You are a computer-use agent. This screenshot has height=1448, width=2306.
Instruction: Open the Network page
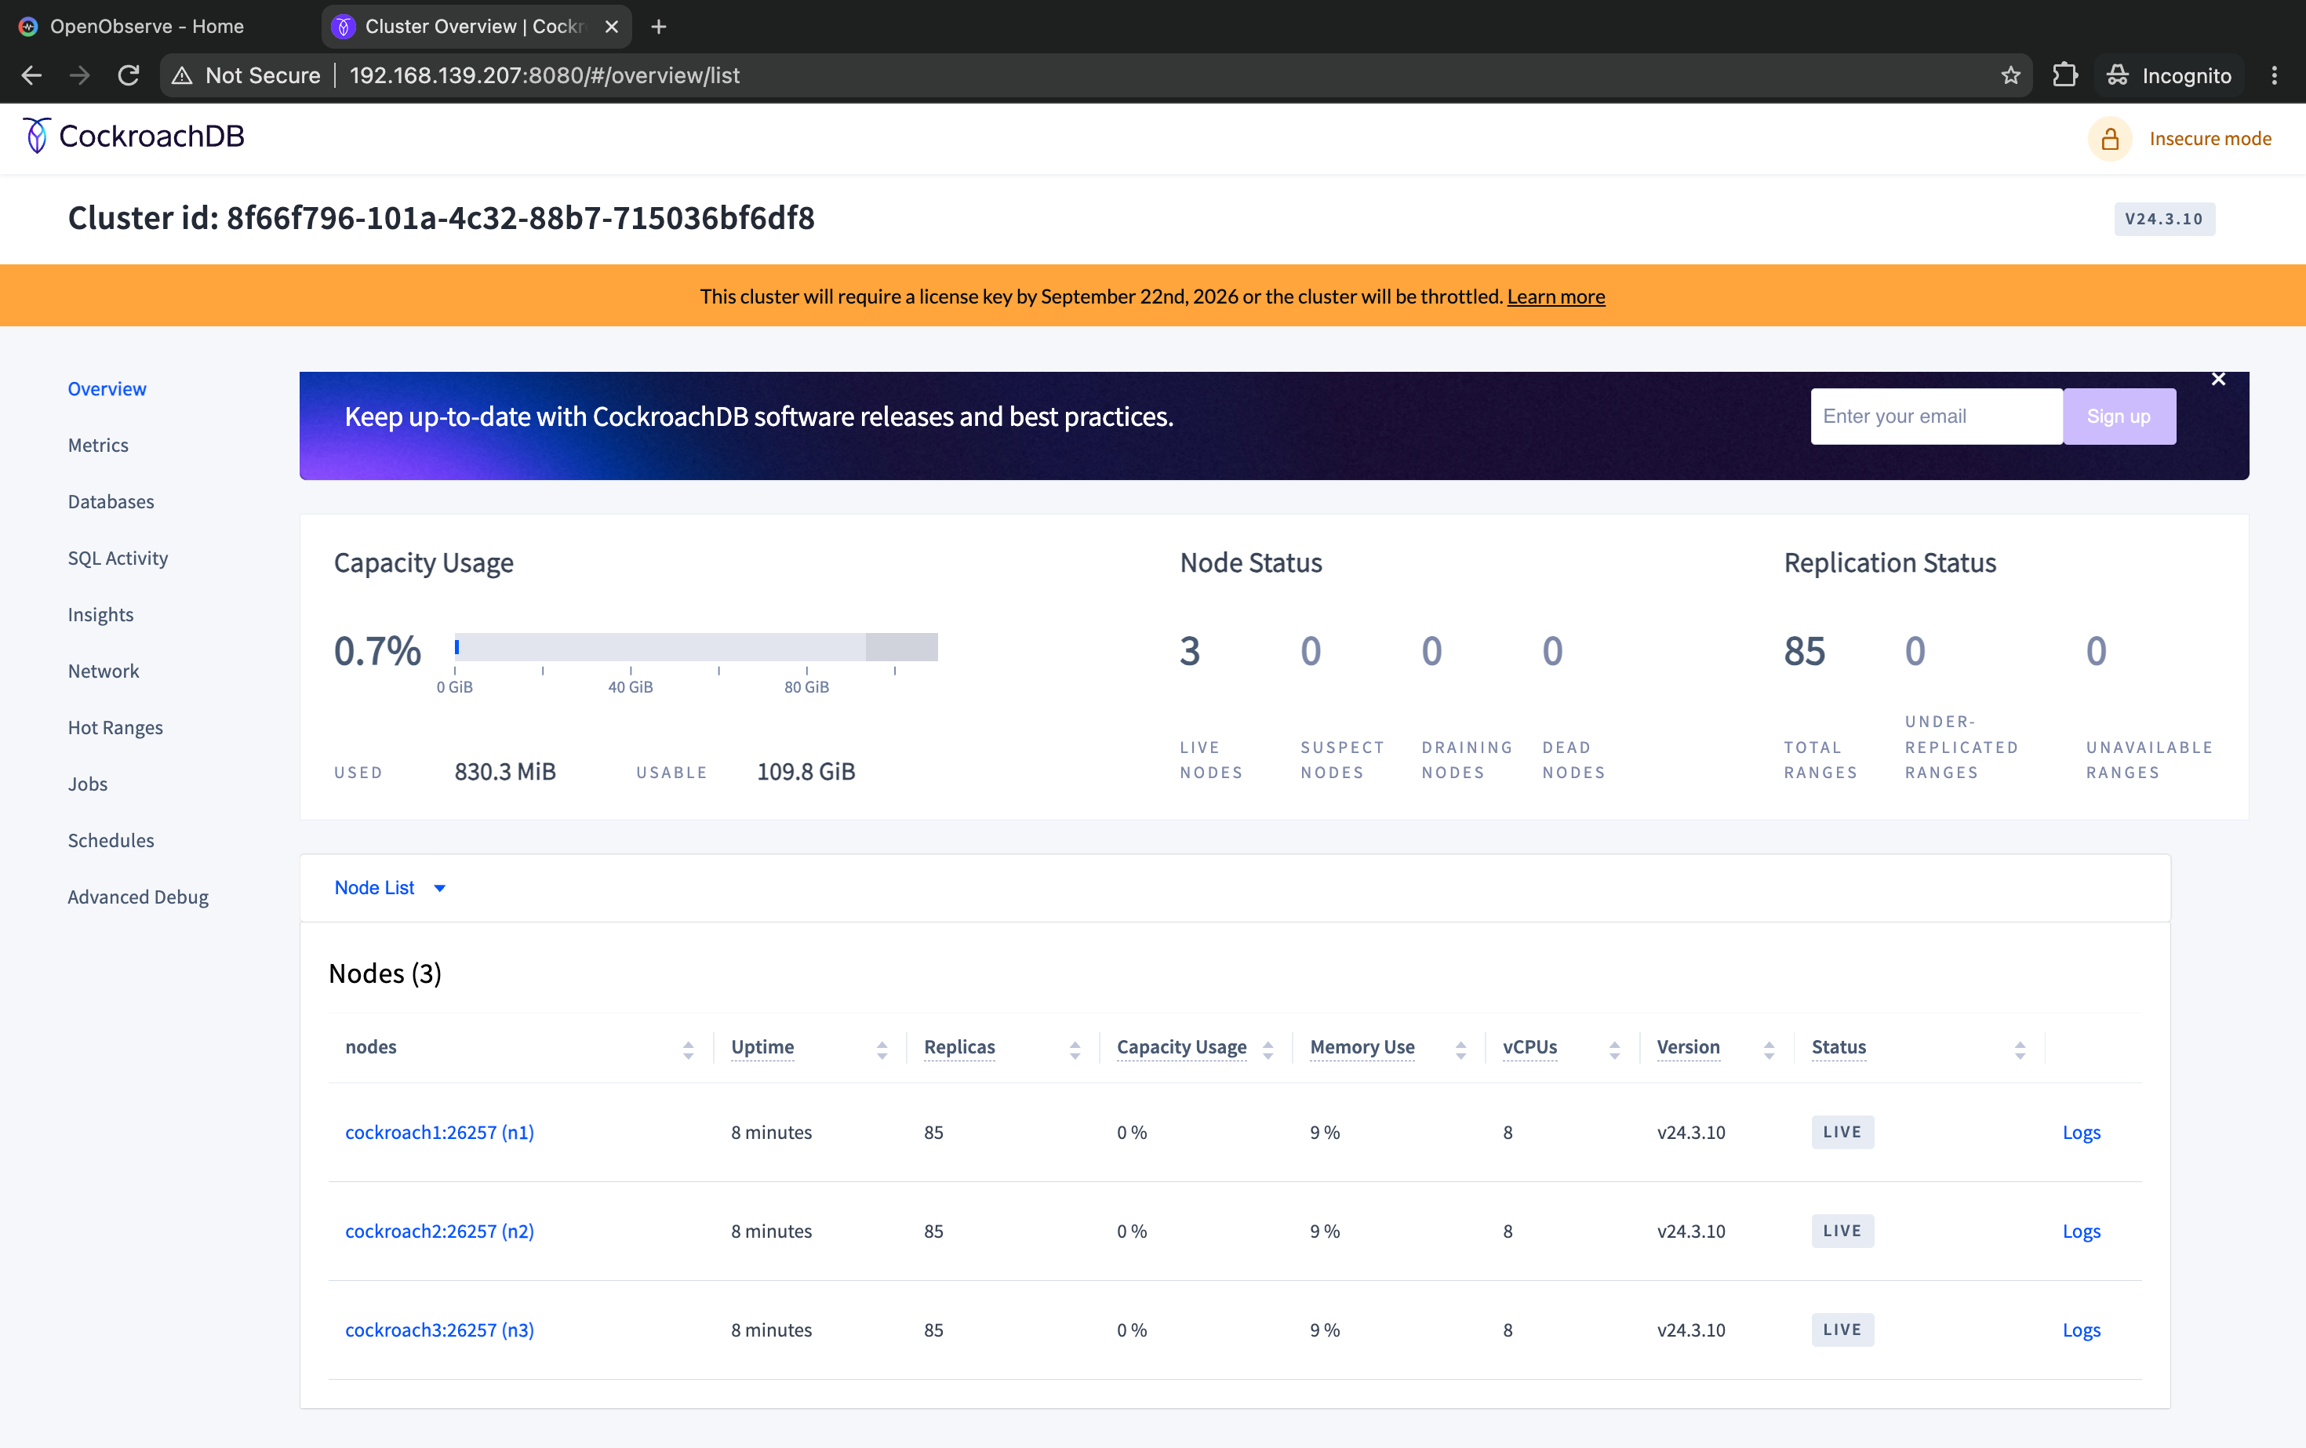(x=104, y=671)
